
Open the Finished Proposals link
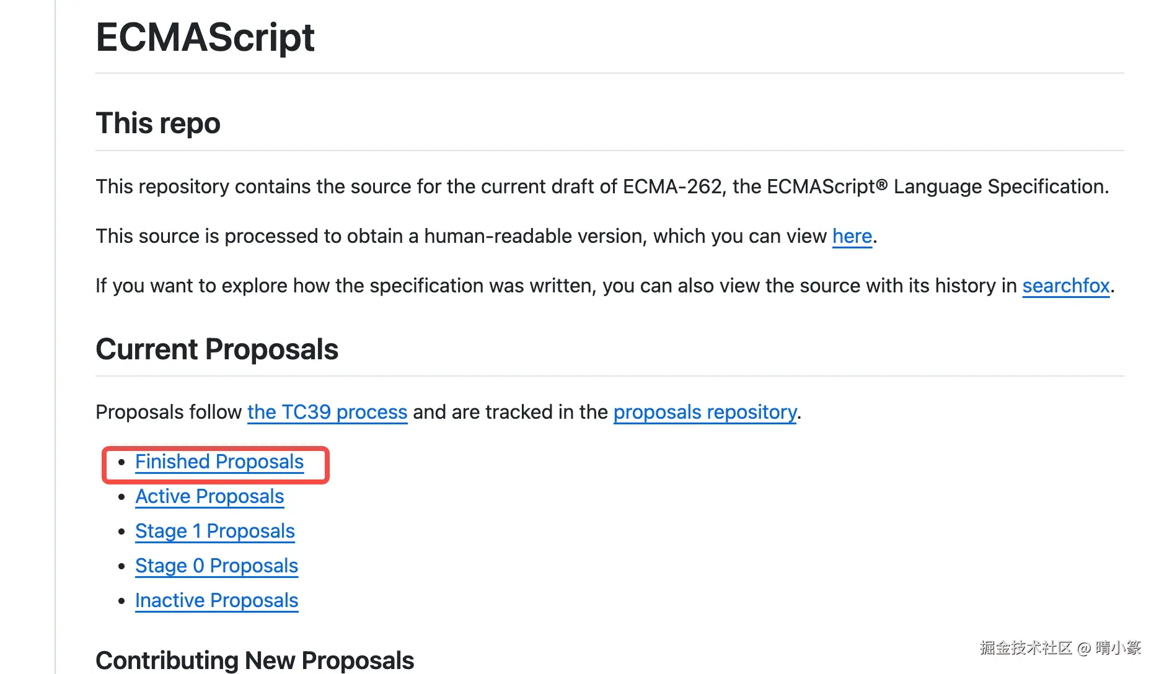pos(219,462)
